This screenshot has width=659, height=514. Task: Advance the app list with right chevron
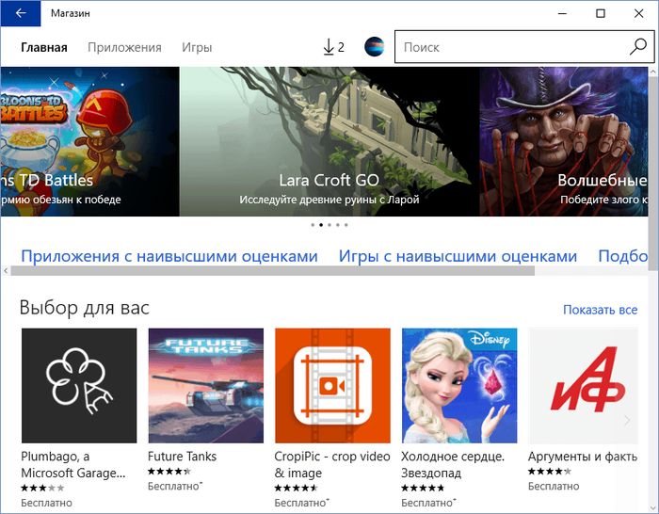point(627,420)
